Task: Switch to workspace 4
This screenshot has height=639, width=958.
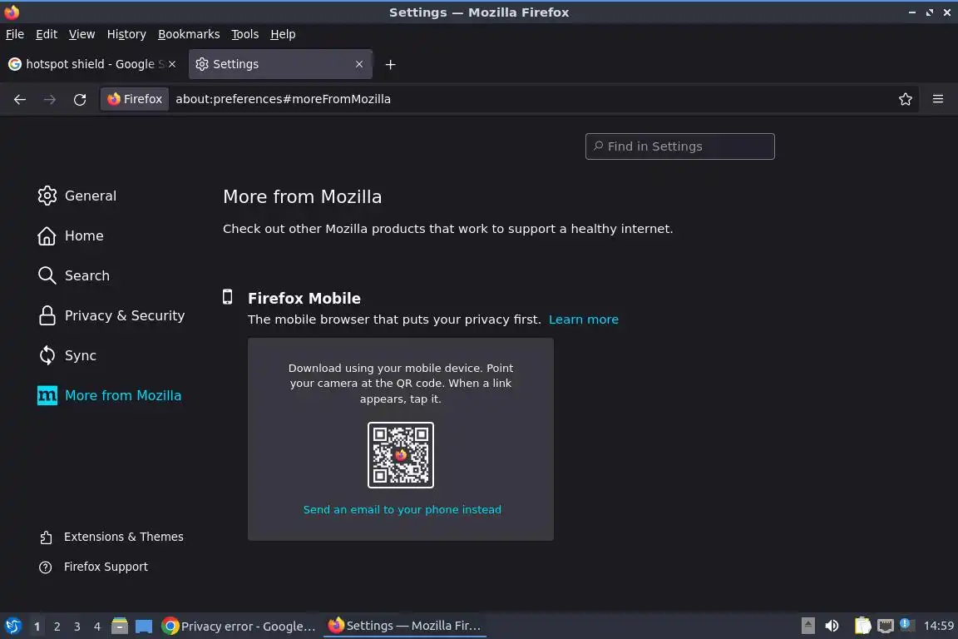Action: [96, 627]
